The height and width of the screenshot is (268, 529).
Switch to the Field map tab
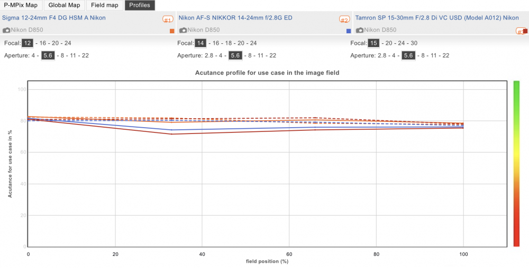105,5
